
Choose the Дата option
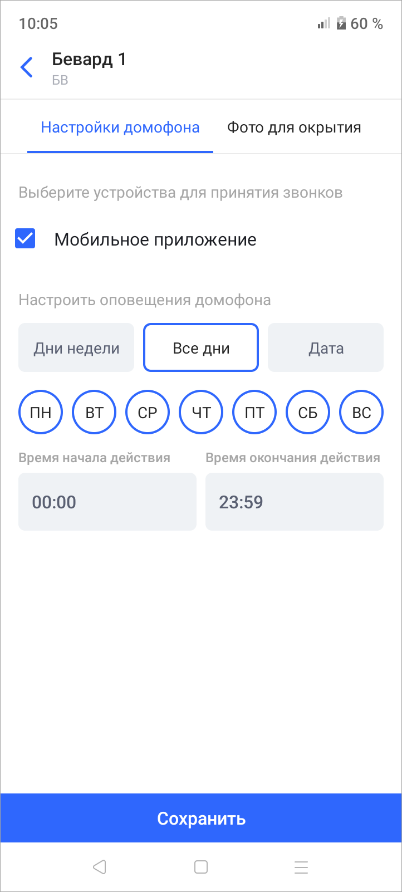pyautogui.click(x=326, y=348)
